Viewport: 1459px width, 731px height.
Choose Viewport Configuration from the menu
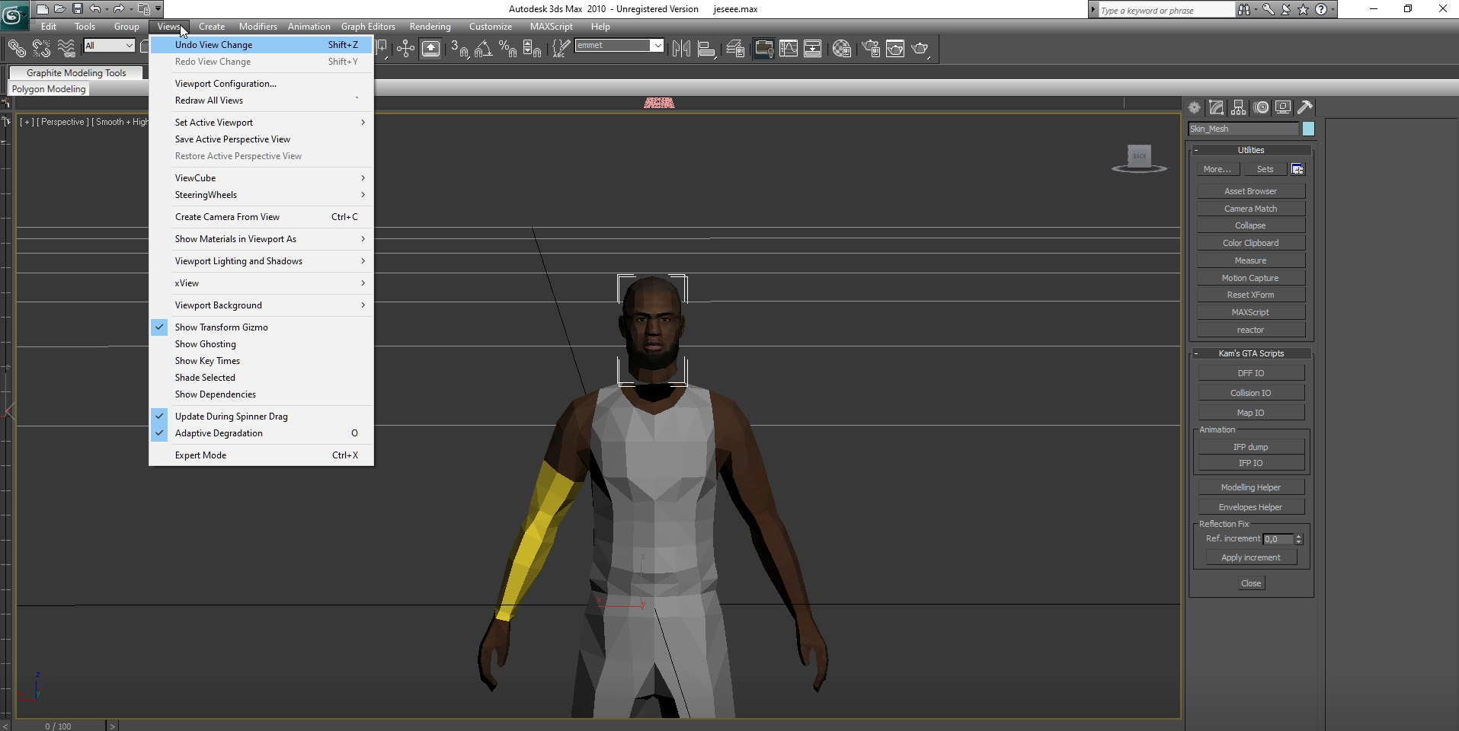point(226,84)
